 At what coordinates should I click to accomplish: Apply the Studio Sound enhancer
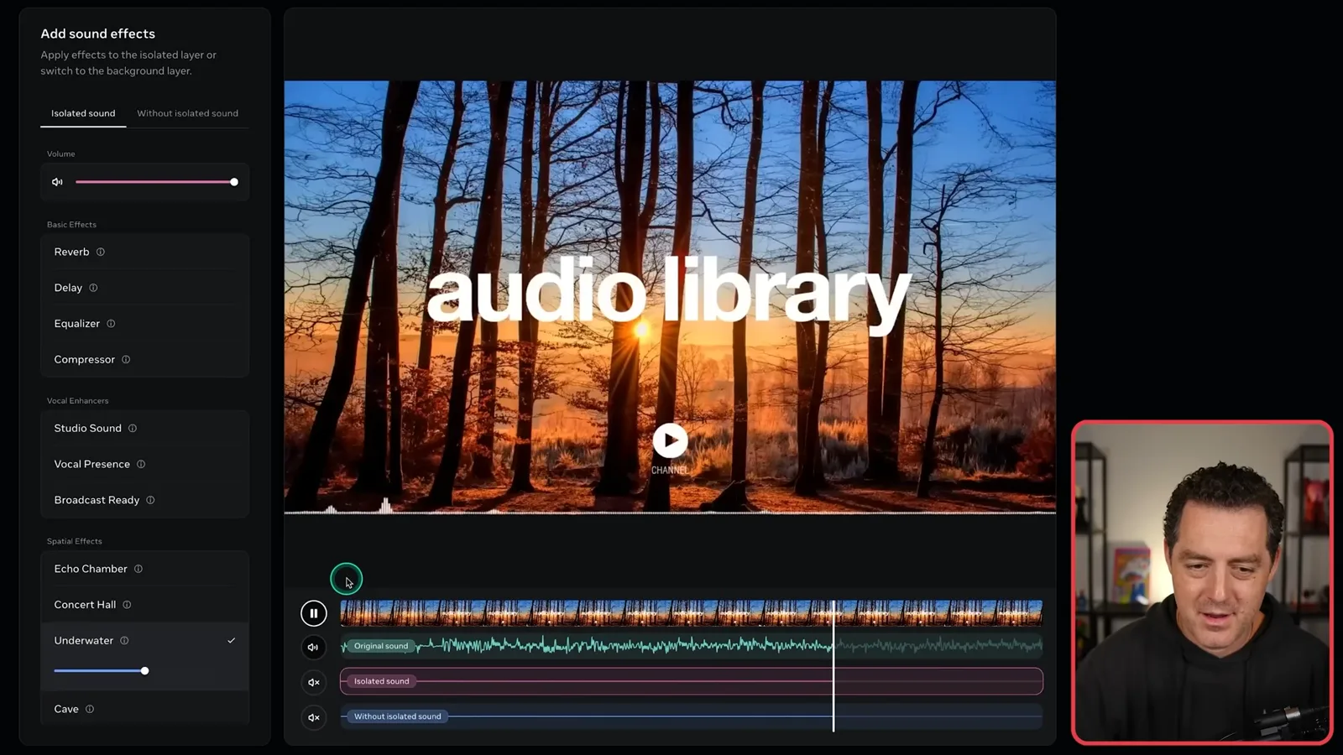(x=144, y=429)
